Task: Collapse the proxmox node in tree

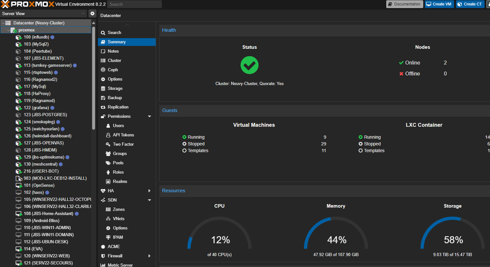Action: coord(8,30)
